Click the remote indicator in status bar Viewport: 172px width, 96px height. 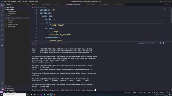point(2,92)
